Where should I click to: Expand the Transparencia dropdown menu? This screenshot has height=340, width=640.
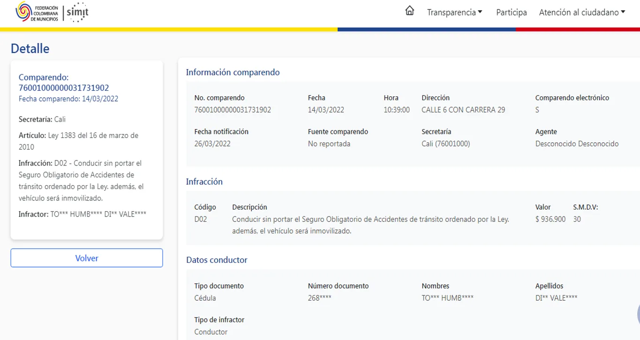click(454, 13)
